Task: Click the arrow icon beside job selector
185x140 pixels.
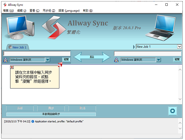Action: pos(134,47)
